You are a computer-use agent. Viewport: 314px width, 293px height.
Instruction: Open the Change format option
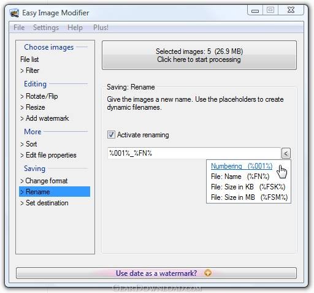[44, 181]
